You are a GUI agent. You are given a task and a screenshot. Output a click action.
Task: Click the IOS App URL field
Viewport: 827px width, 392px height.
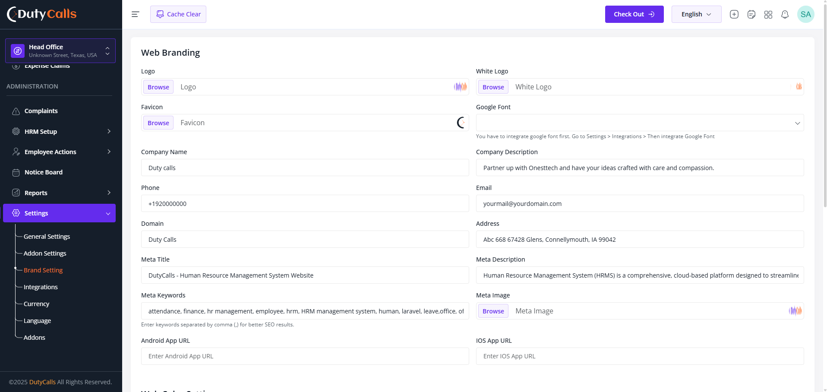(640, 356)
